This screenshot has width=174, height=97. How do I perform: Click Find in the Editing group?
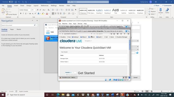151,9
